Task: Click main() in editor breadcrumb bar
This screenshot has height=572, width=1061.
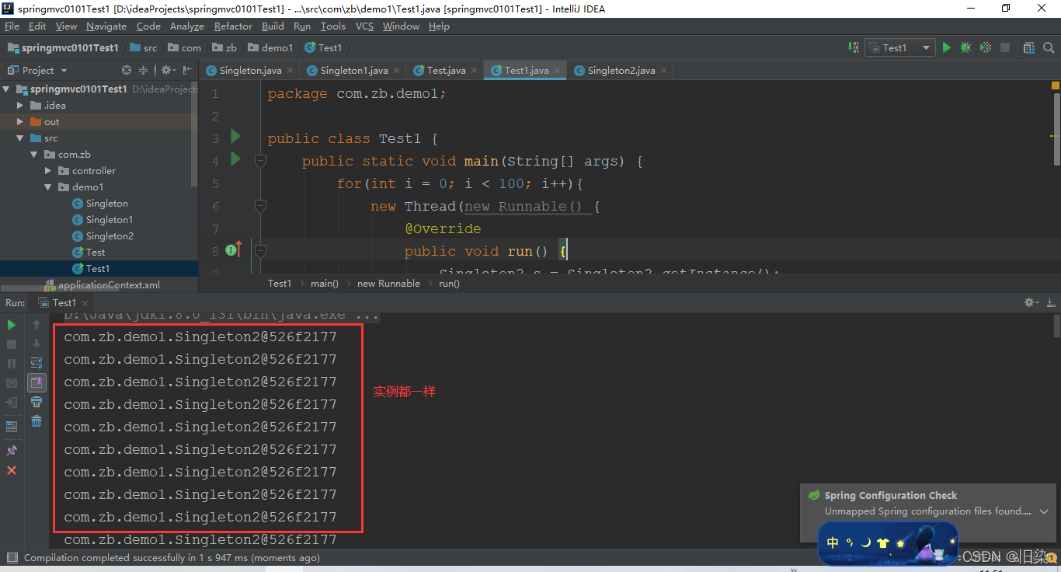Action: point(325,284)
